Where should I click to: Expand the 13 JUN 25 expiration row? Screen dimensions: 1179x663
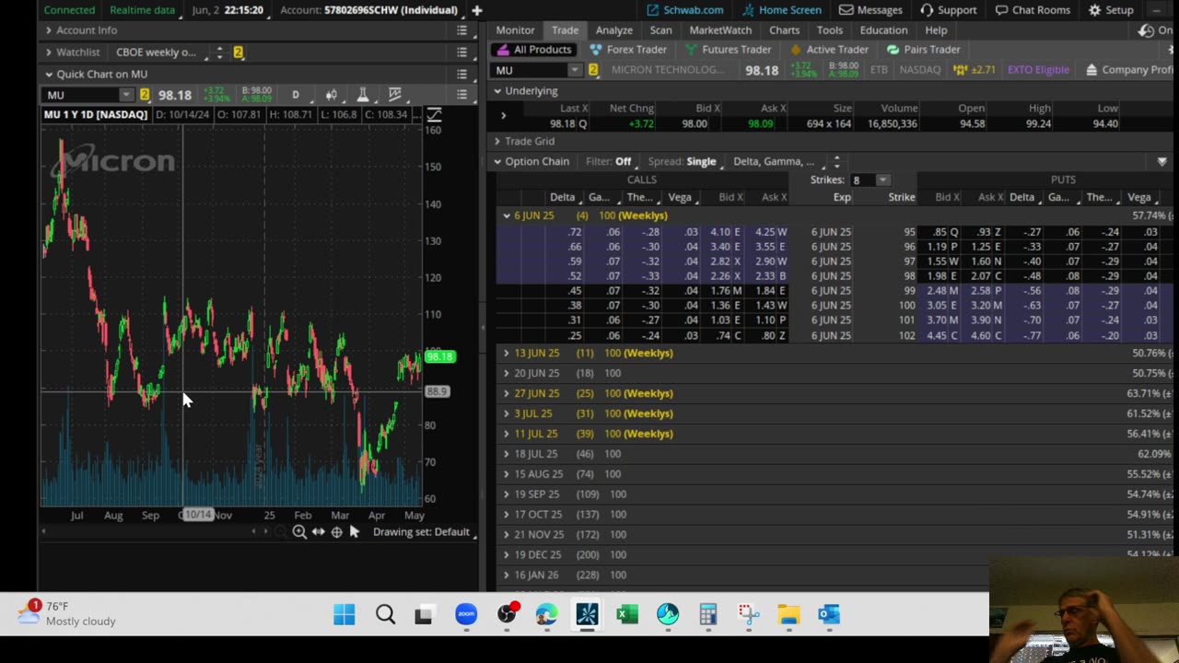[x=506, y=353]
